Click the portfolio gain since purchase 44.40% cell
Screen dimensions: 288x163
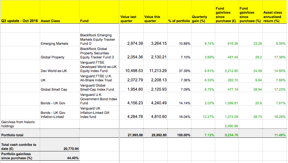coord(73,158)
